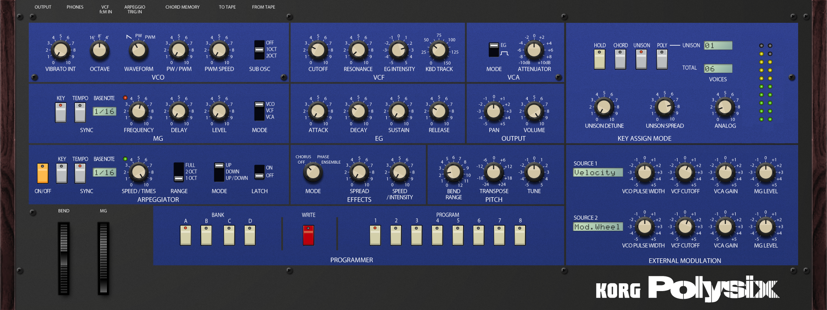827x310 pixels.
Task: Click the VCA Attenuator knob
Action: click(534, 50)
